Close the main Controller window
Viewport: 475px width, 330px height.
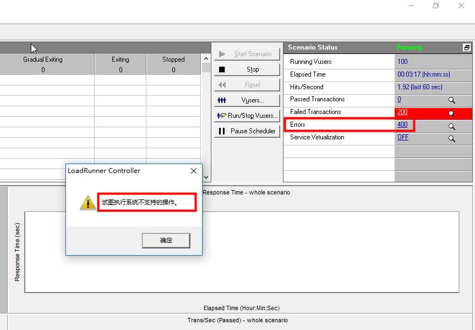click(x=461, y=6)
